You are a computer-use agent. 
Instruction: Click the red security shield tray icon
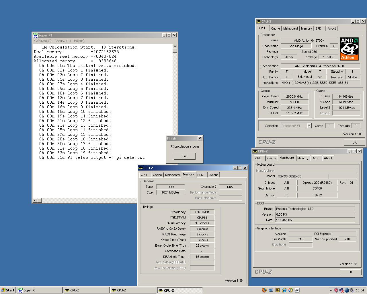click(x=336, y=290)
